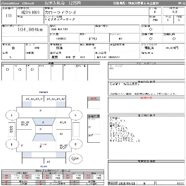186x186 pixels.
Task: Click the Condition Check title
Action: coord(18,3)
